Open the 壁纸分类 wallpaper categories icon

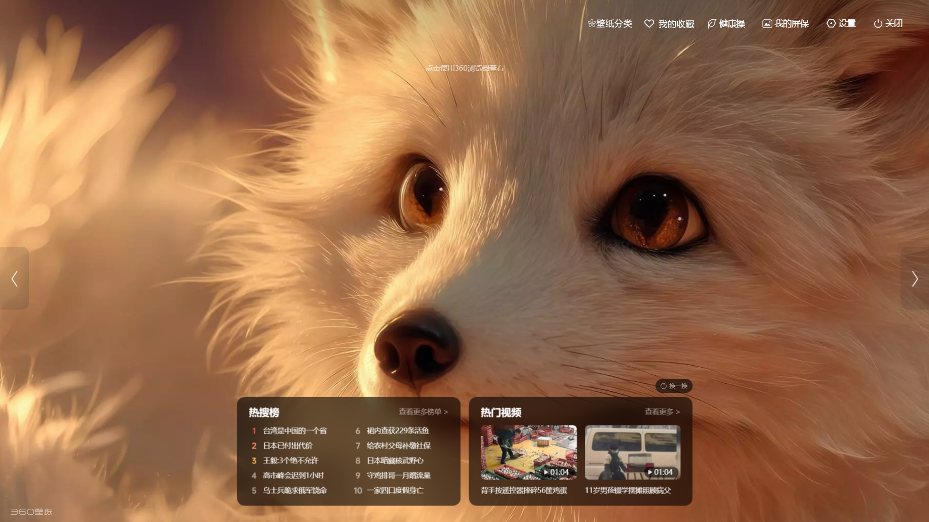click(x=591, y=24)
